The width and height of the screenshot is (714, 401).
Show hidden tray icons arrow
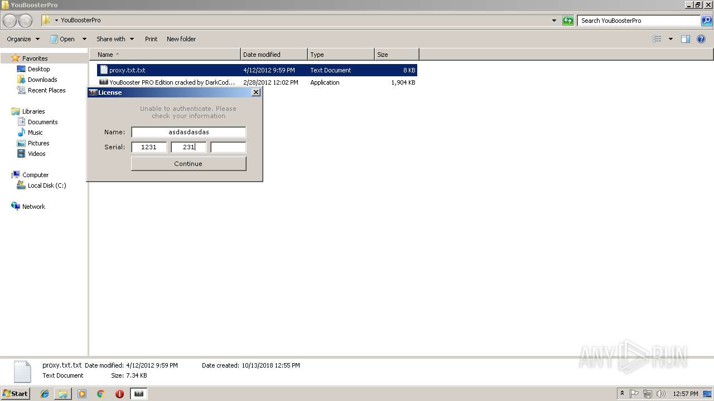[x=623, y=394]
